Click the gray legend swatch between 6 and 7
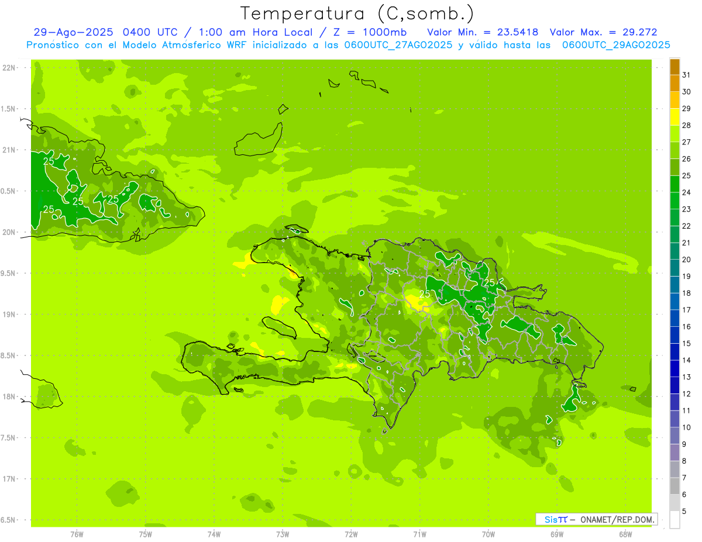This screenshot has height=542, width=702. pos(675,486)
